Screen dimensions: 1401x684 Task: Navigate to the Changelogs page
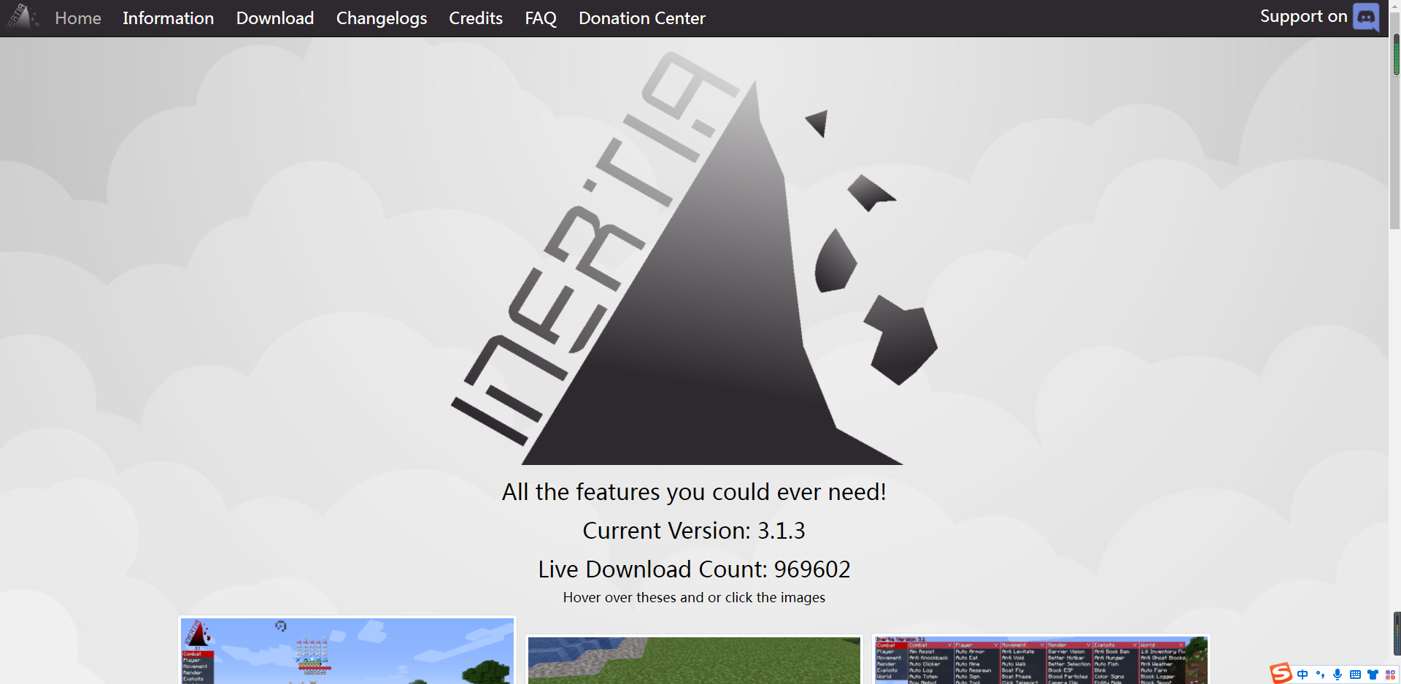(381, 18)
